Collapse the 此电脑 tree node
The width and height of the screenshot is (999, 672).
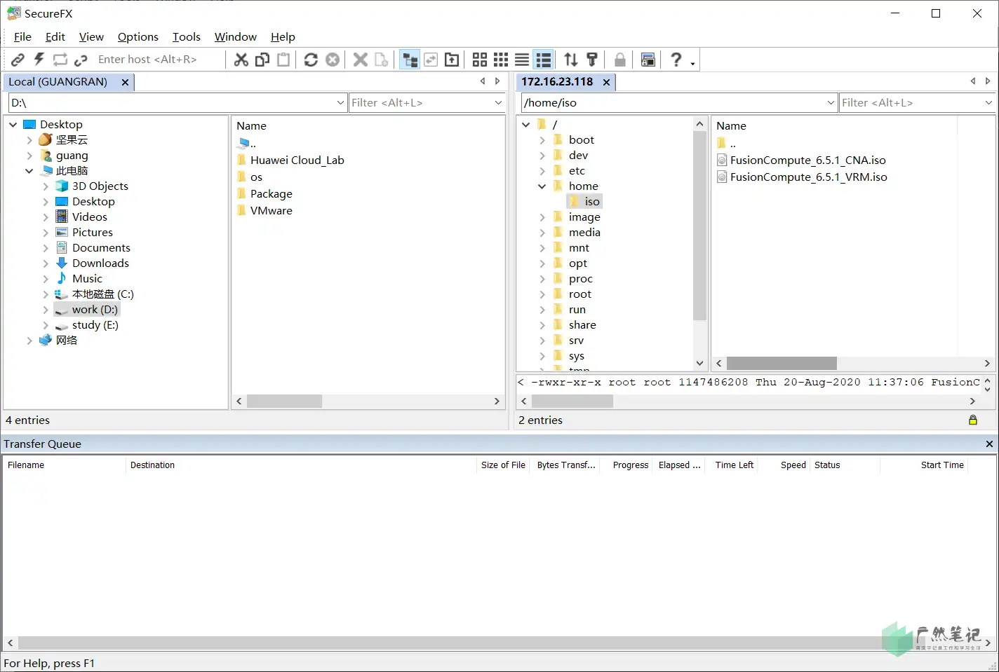click(x=29, y=171)
